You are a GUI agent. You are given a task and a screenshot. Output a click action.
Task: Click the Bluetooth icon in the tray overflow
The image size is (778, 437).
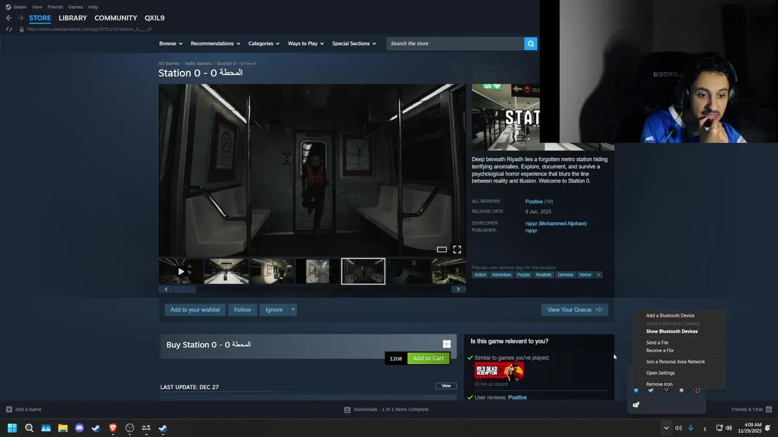click(x=636, y=390)
